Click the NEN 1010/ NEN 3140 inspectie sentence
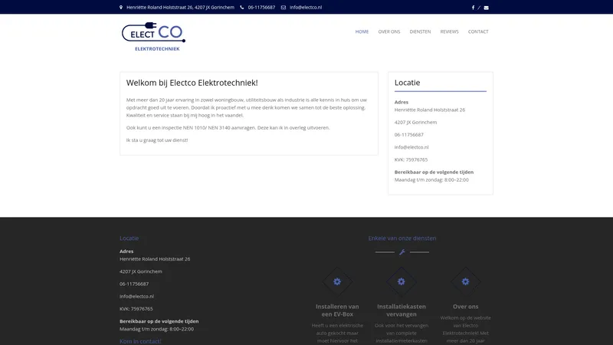This screenshot has width=613, height=345. click(228, 128)
